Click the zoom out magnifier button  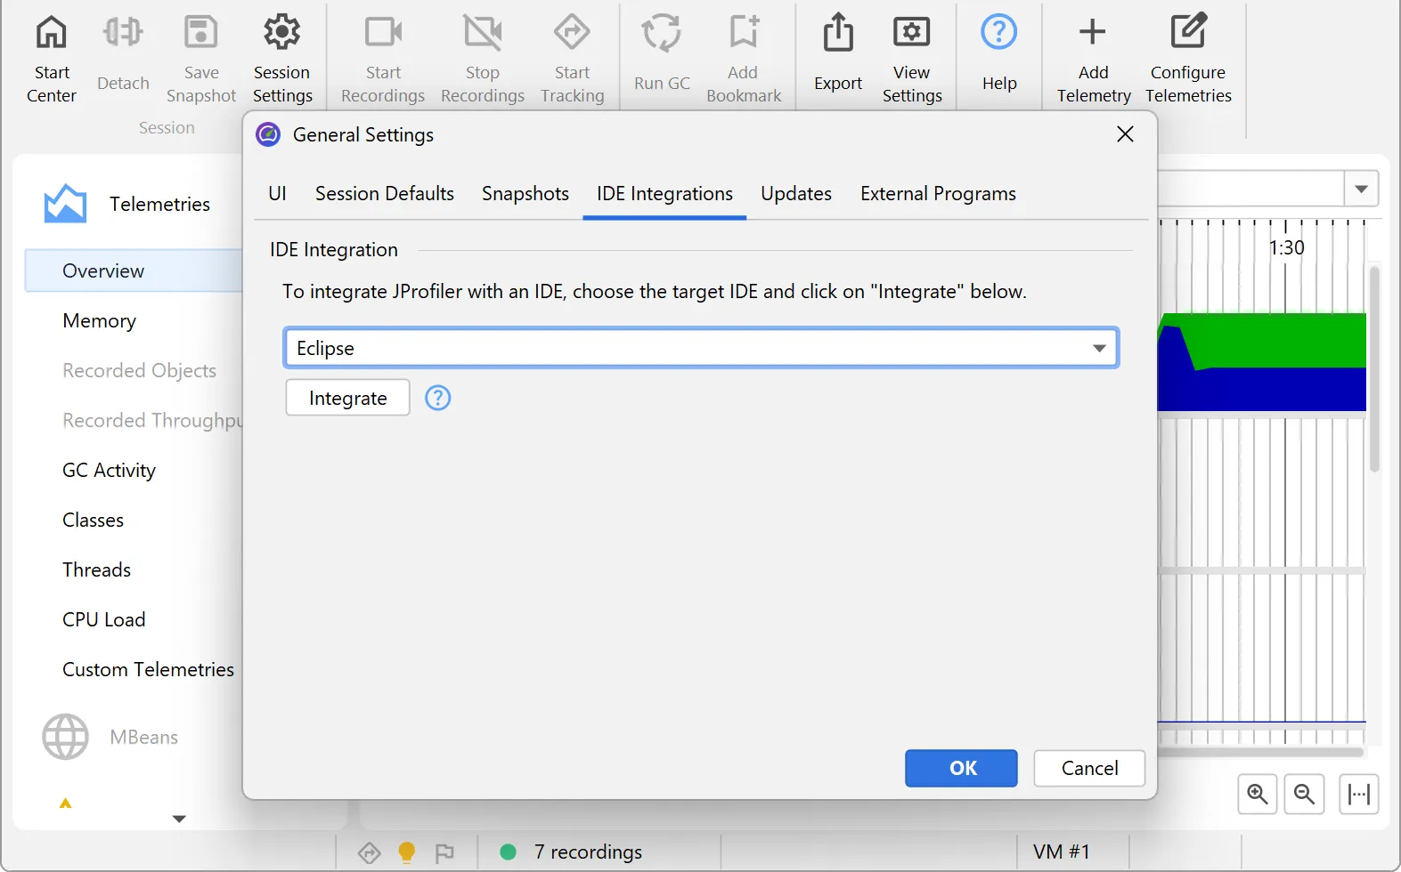coord(1305,794)
